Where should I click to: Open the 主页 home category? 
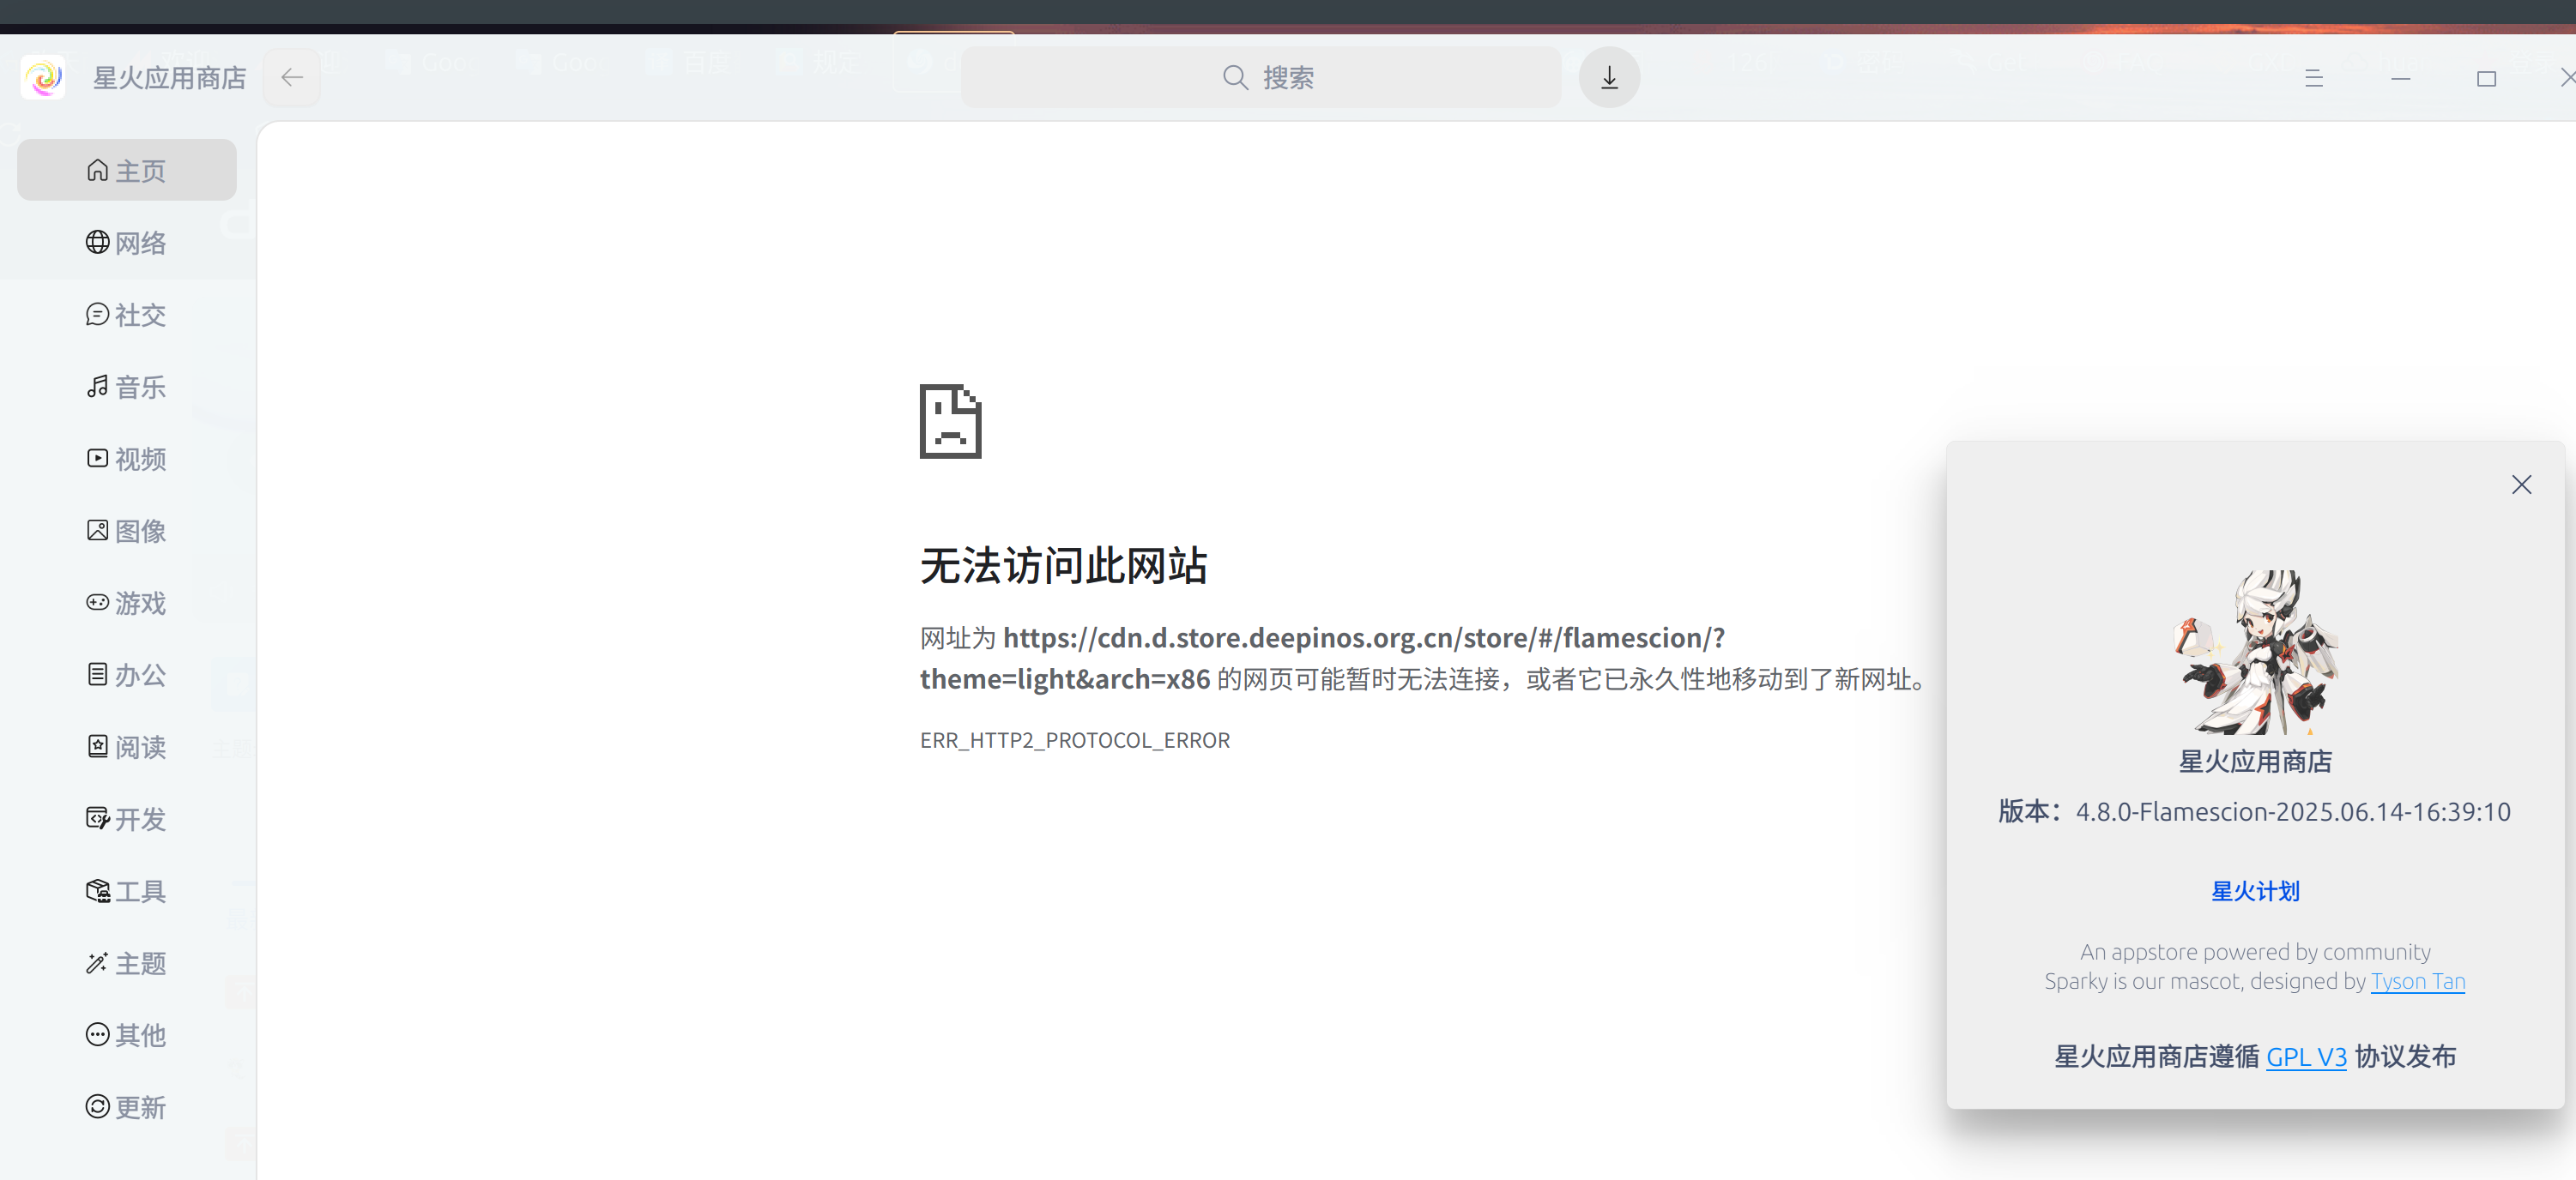pyautogui.click(x=127, y=171)
